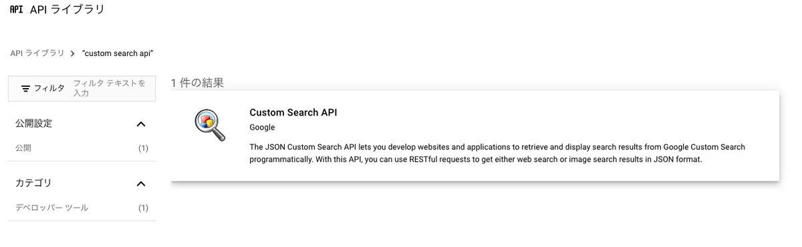
Task: Click the 公開 count (1) badge
Action: [x=143, y=148]
